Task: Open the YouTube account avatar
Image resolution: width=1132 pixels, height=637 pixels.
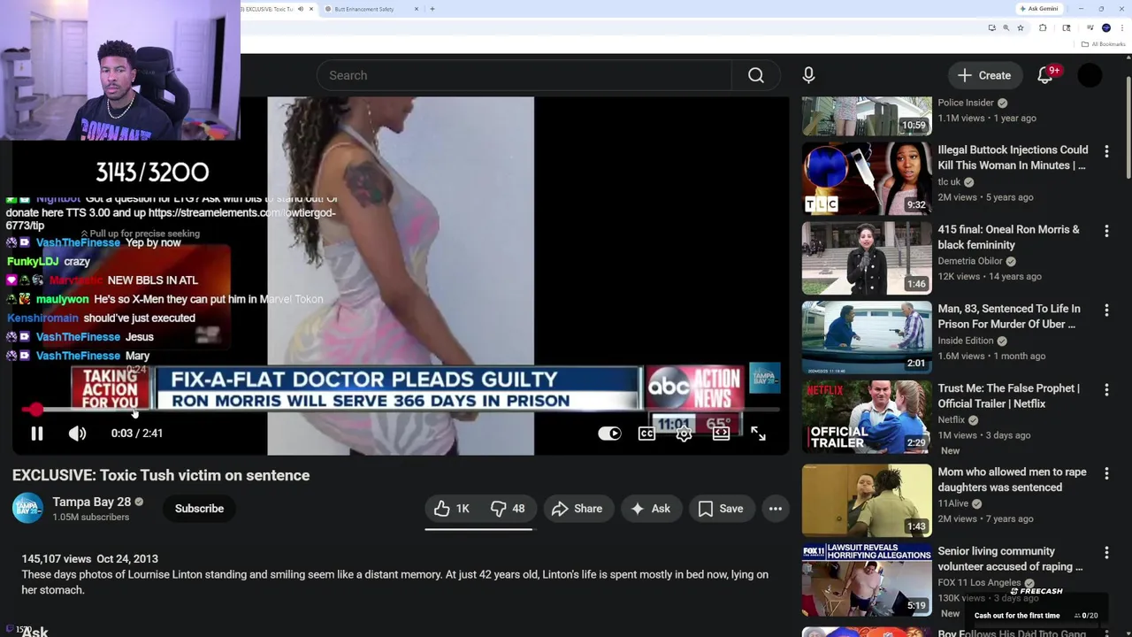Action: pyautogui.click(x=1090, y=75)
